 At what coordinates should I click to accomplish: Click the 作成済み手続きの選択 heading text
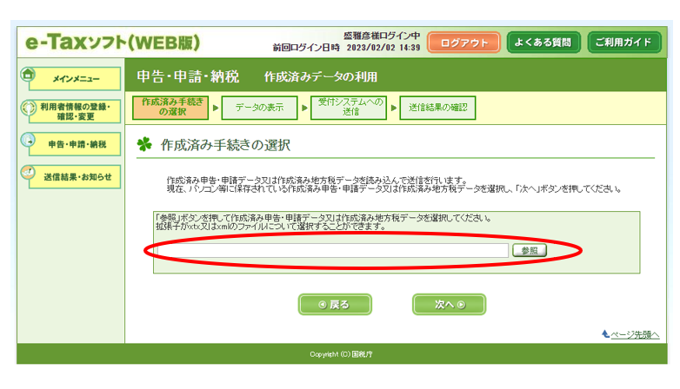(x=225, y=145)
